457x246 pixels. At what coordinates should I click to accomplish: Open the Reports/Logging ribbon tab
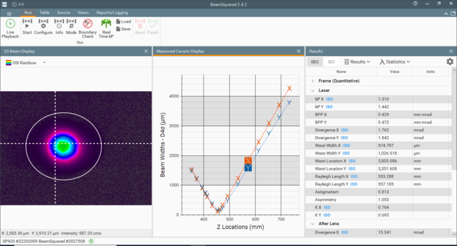click(x=112, y=13)
